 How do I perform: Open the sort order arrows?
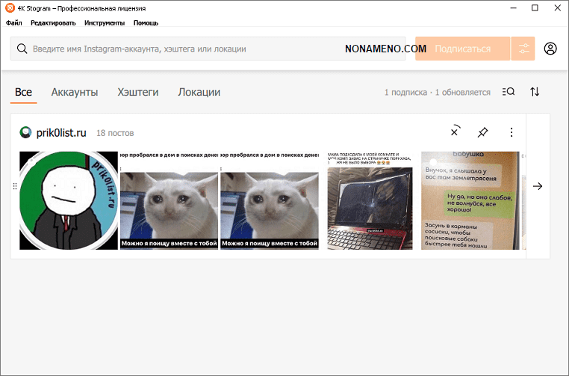click(535, 92)
